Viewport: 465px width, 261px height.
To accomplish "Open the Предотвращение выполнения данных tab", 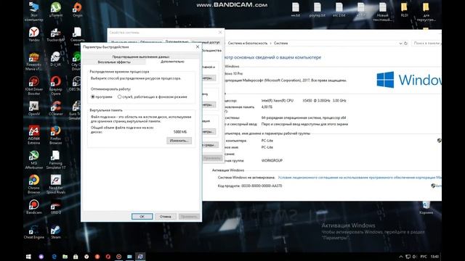I will 141,57.
